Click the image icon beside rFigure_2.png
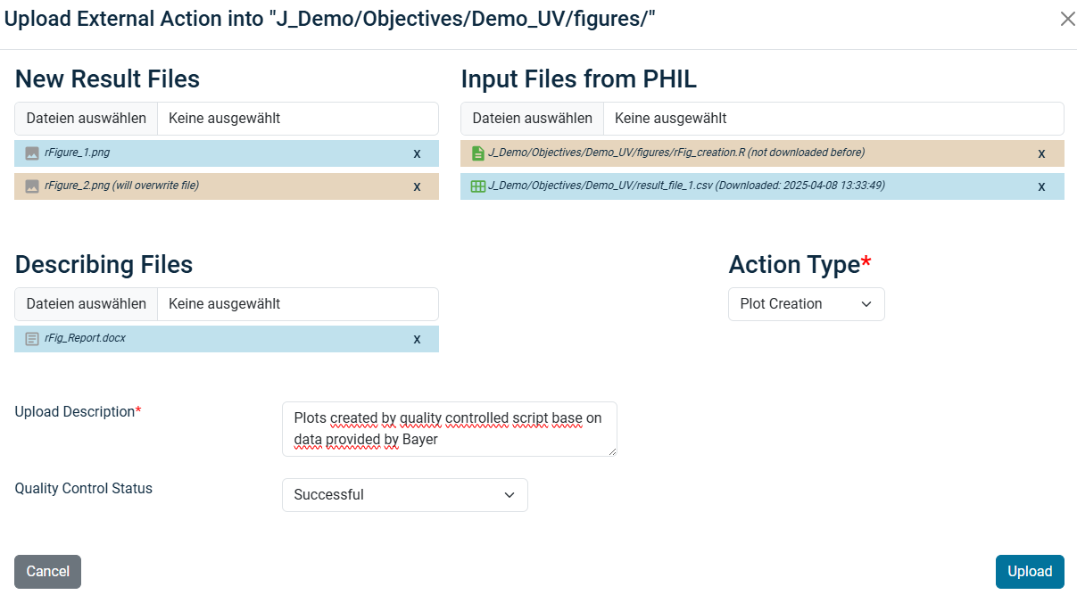The width and height of the screenshot is (1077, 595). click(32, 186)
